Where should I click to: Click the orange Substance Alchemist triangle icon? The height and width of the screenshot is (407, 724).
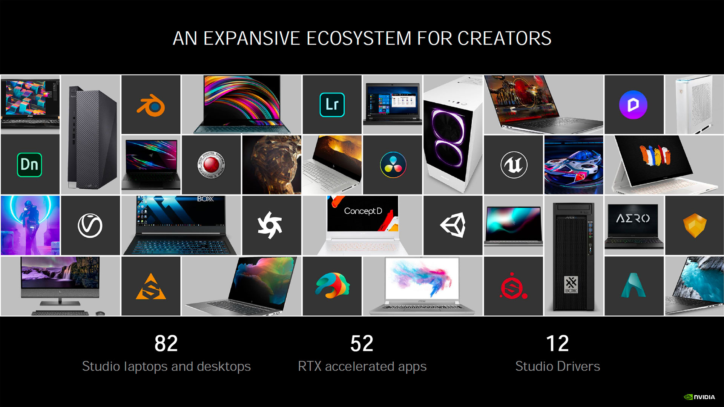[151, 286]
